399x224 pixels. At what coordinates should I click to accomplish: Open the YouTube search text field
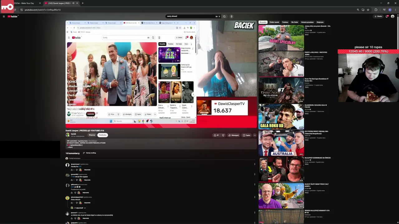coord(191,16)
